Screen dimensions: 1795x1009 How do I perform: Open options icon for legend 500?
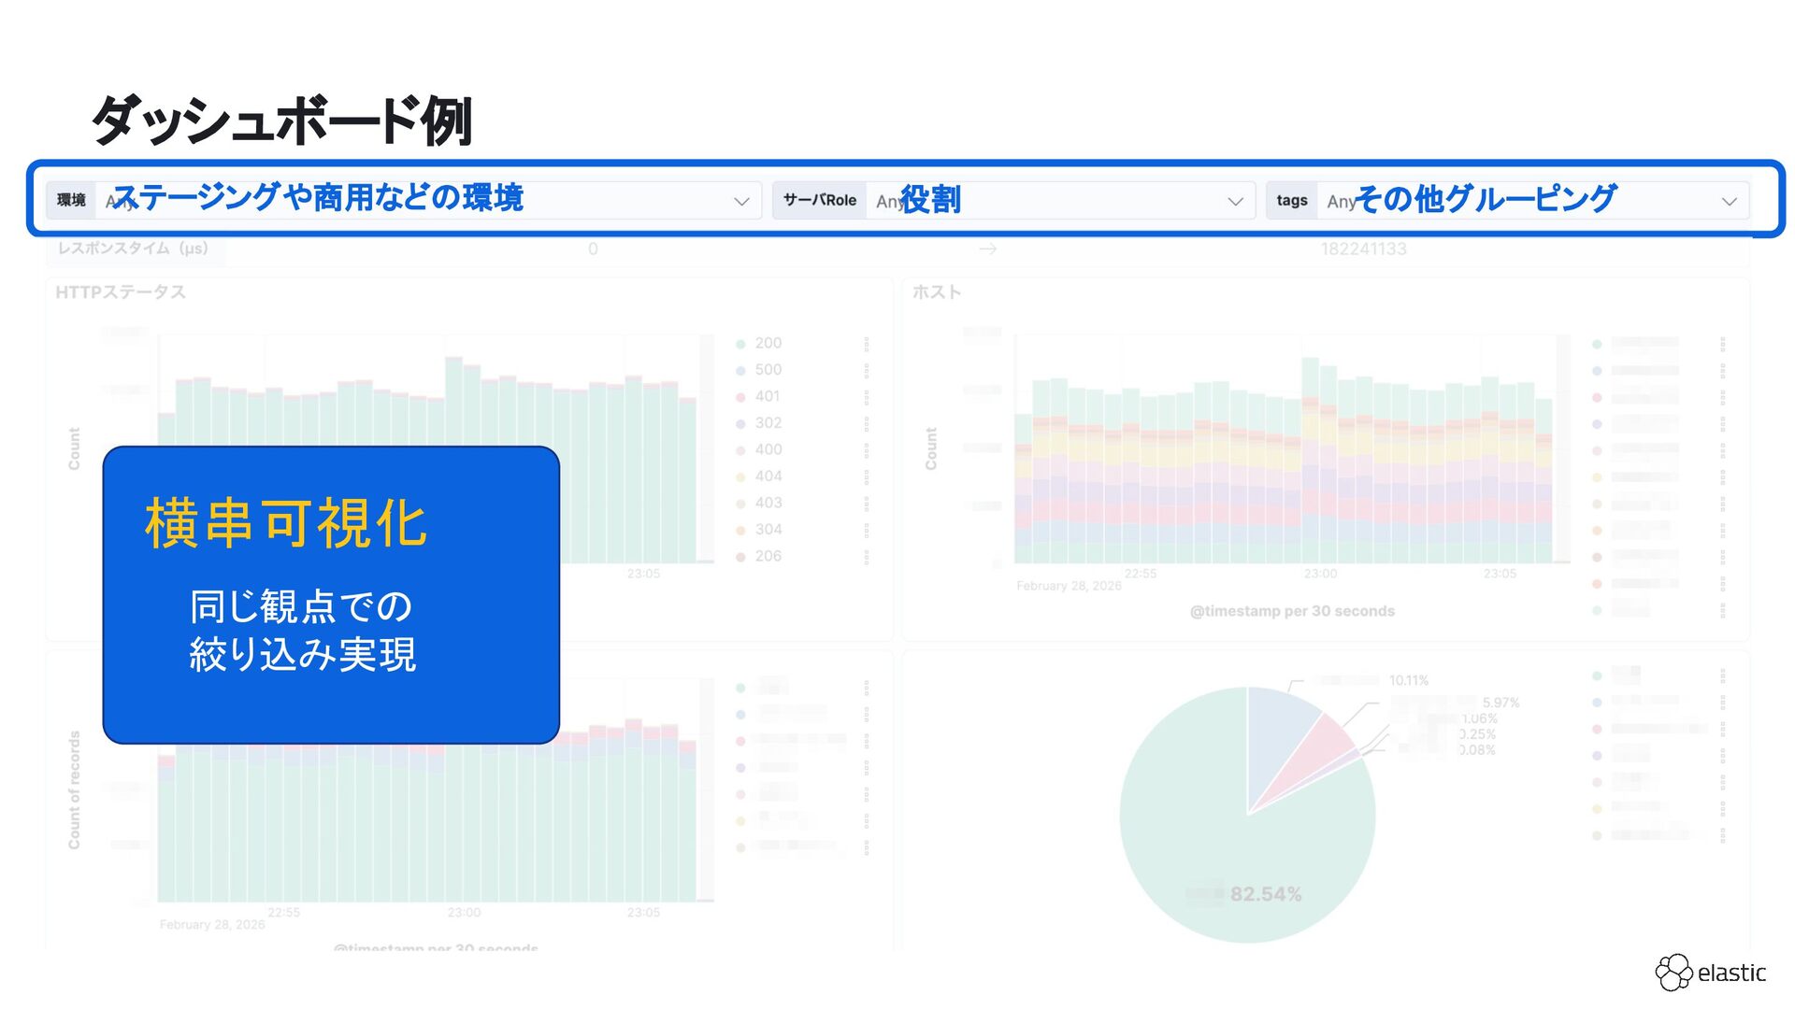867,370
